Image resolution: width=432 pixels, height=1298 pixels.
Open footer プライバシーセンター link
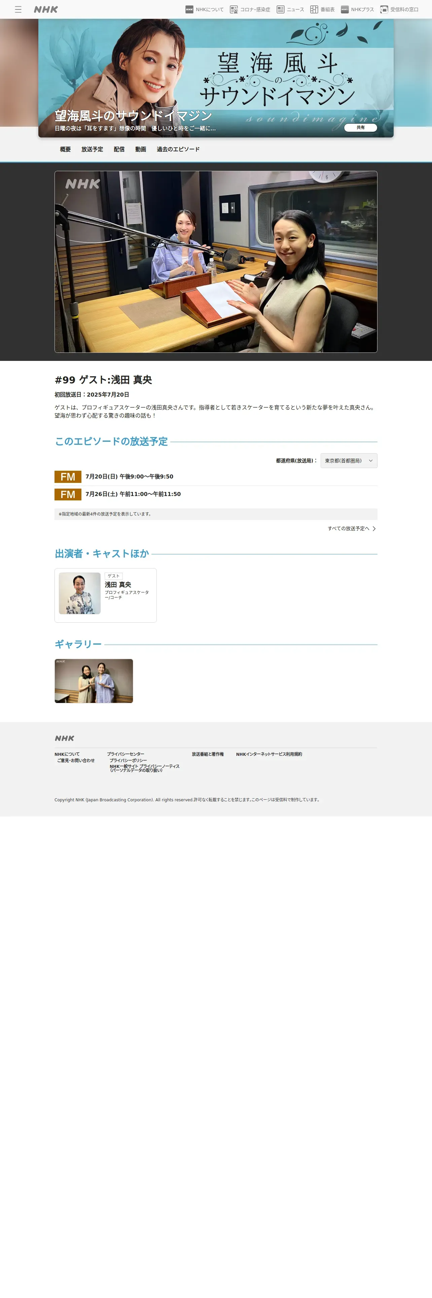pos(126,754)
